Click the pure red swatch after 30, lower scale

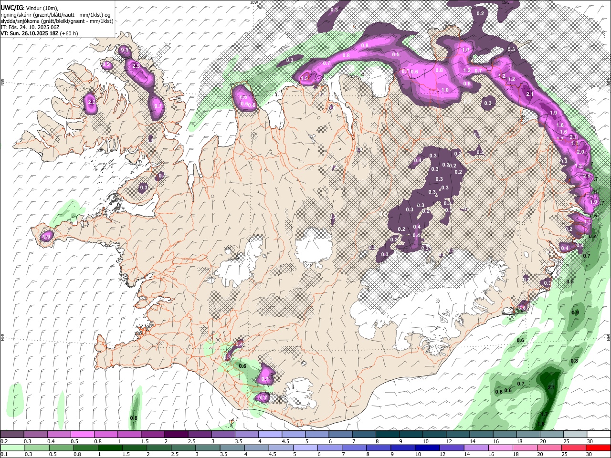click(x=599, y=448)
